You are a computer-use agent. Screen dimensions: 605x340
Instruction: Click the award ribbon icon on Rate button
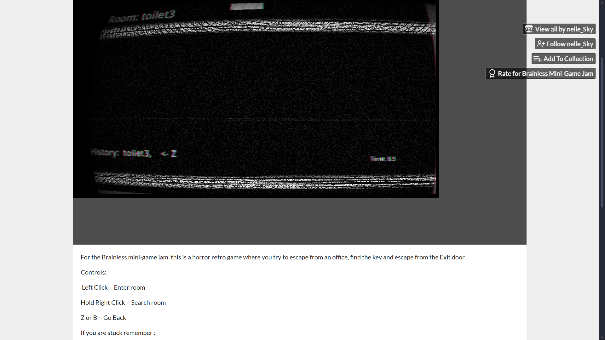[x=492, y=74]
